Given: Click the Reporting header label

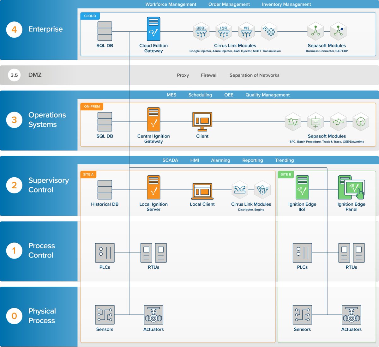Looking at the screenshot, I should tap(253, 160).
